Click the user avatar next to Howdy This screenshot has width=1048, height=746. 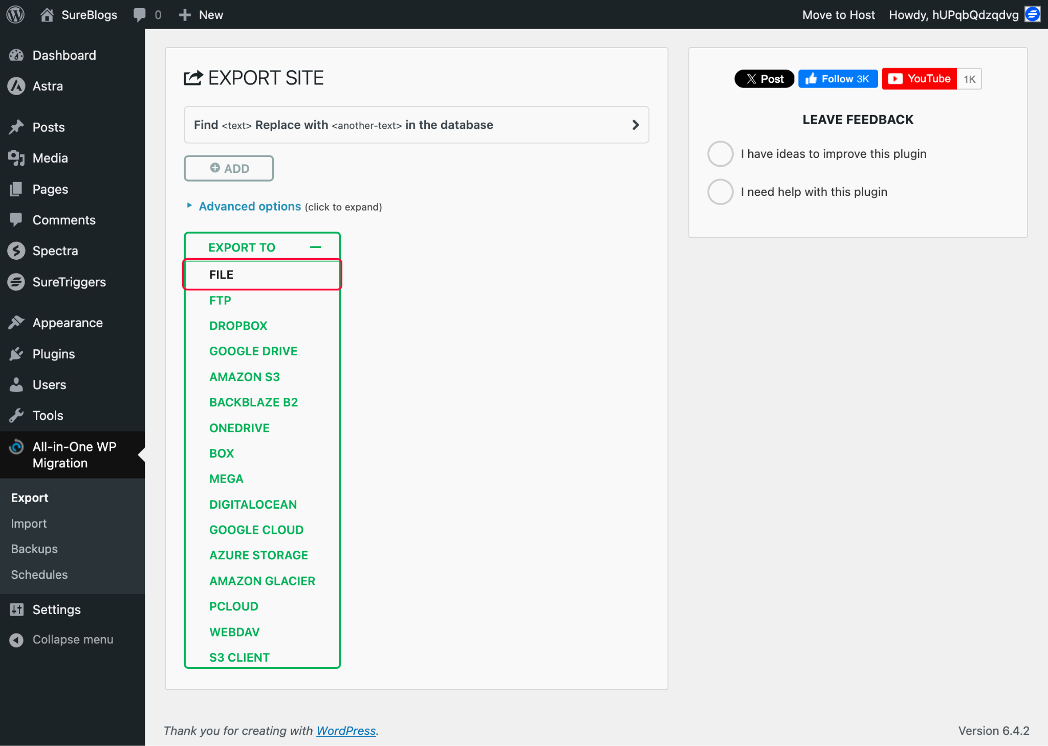[1032, 14]
